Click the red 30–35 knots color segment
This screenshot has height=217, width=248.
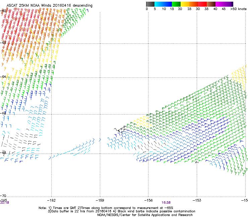(202, 4)
